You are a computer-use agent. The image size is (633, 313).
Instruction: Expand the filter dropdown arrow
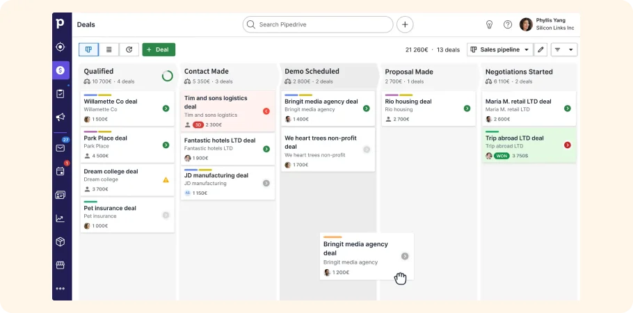pos(571,49)
